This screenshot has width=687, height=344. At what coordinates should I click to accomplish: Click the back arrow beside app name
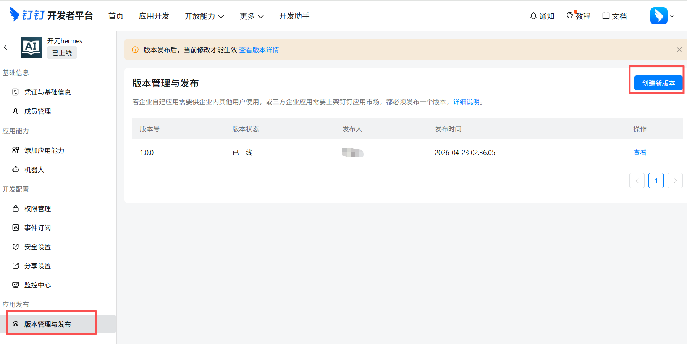point(5,47)
